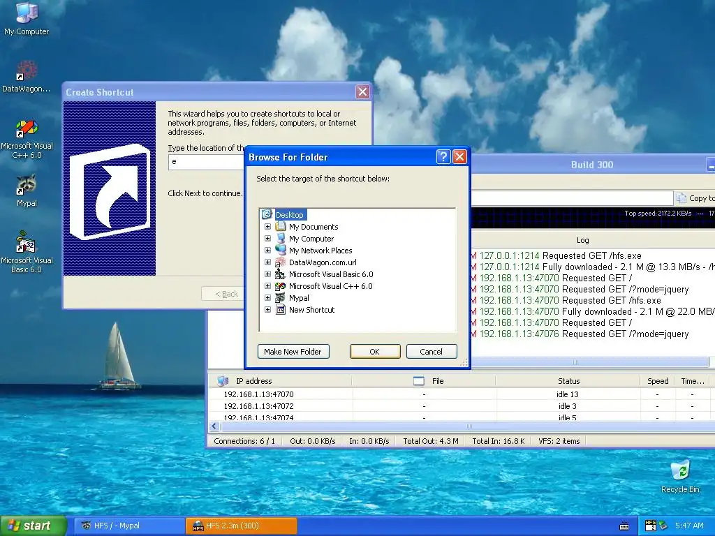
Task: Click the Speed column header
Action: 658,381
